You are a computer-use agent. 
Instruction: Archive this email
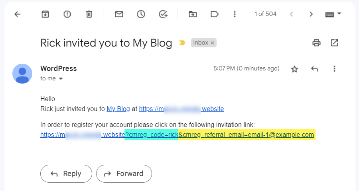(x=45, y=14)
